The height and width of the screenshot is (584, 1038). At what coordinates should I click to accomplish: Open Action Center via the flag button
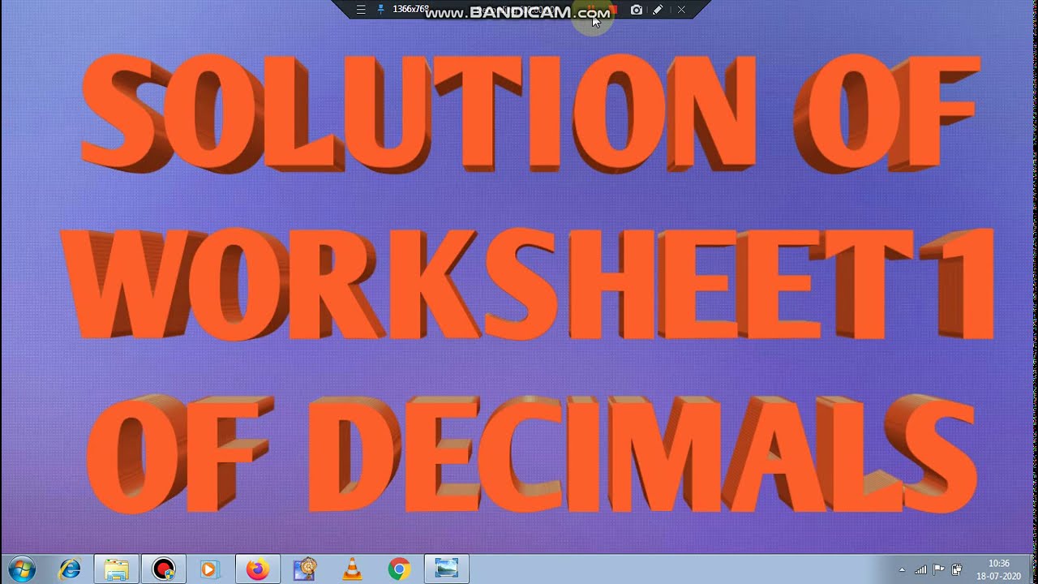[938, 569]
